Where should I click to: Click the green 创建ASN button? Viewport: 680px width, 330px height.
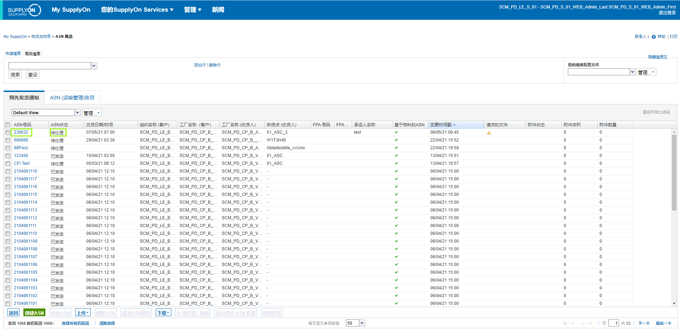tap(34, 313)
